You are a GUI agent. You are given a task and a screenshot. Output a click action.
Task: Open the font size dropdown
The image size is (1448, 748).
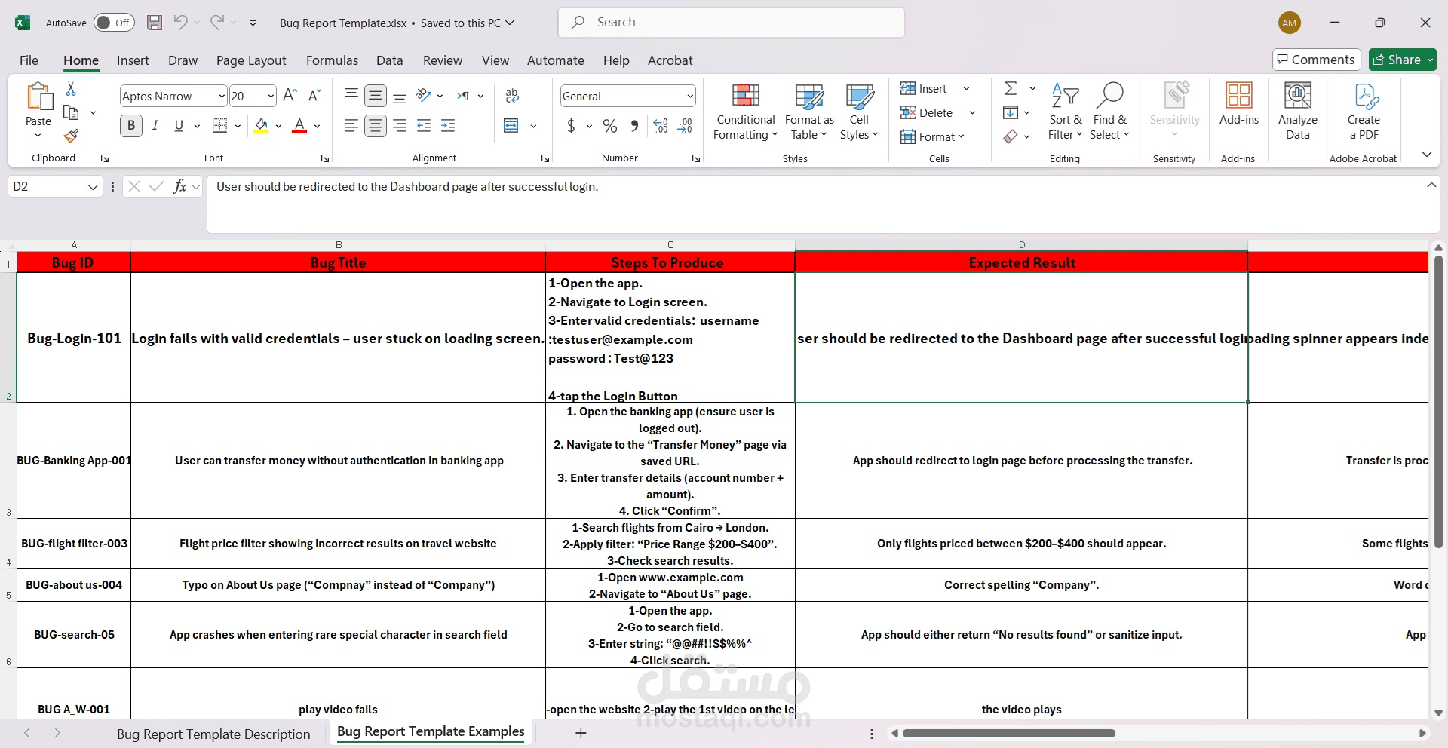(271, 96)
